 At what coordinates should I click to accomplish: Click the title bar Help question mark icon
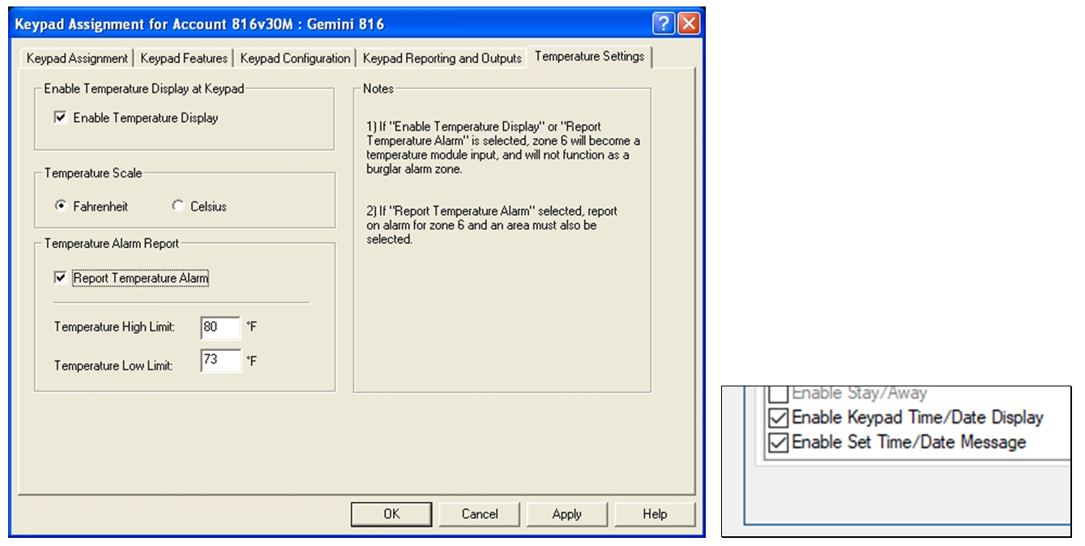664,23
